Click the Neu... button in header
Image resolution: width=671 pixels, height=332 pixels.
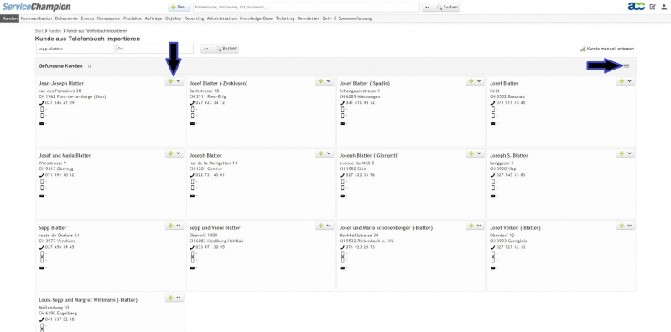[x=179, y=8]
